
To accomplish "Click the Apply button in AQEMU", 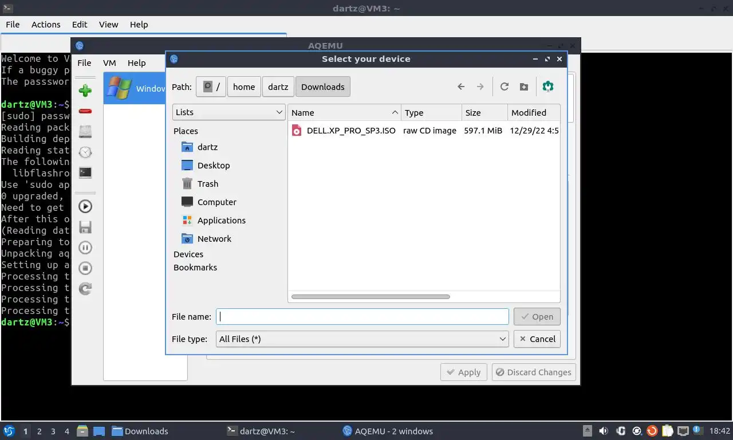I will pos(464,372).
